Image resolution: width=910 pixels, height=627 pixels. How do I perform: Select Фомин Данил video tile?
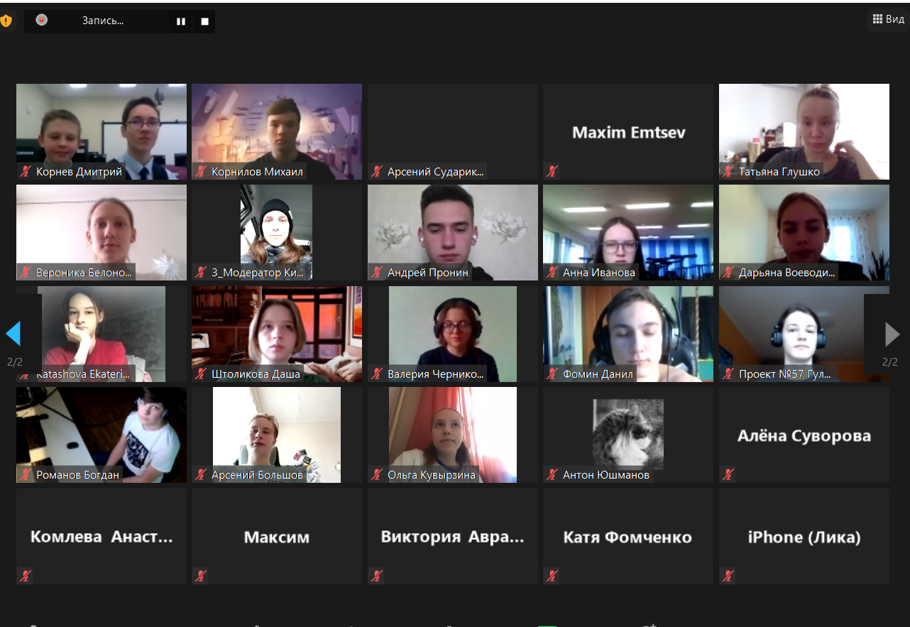pos(628,334)
